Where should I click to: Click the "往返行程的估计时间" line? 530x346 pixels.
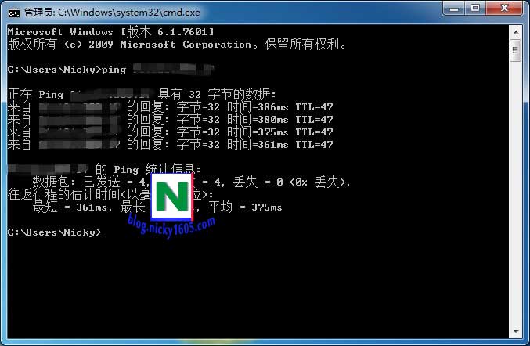(x=110, y=194)
